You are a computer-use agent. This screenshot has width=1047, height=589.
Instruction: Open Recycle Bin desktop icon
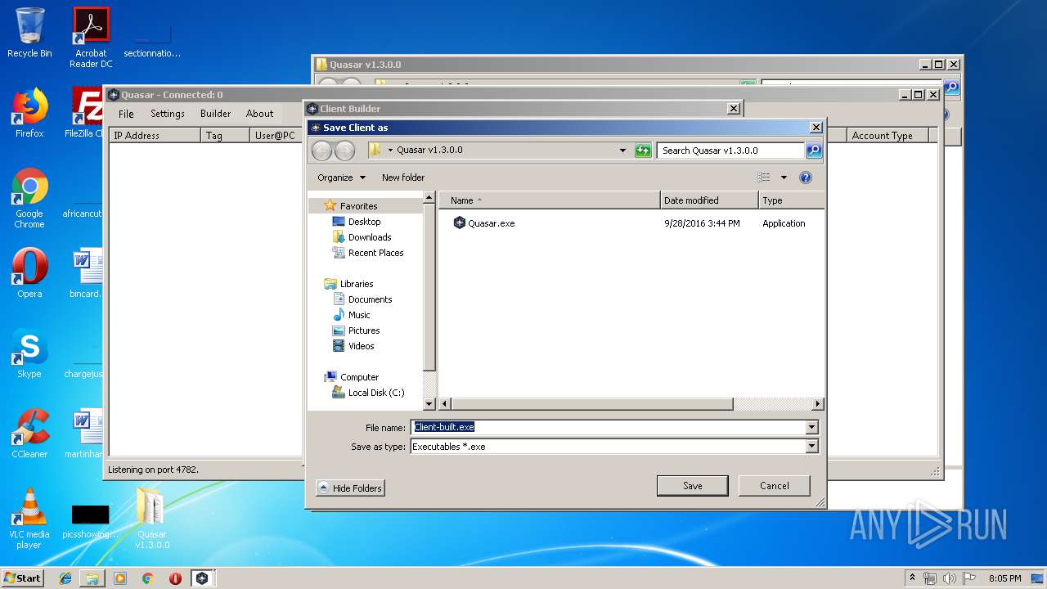click(x=29, y=33)
